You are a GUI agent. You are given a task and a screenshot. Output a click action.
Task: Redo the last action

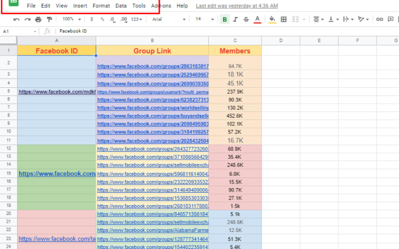28,19
